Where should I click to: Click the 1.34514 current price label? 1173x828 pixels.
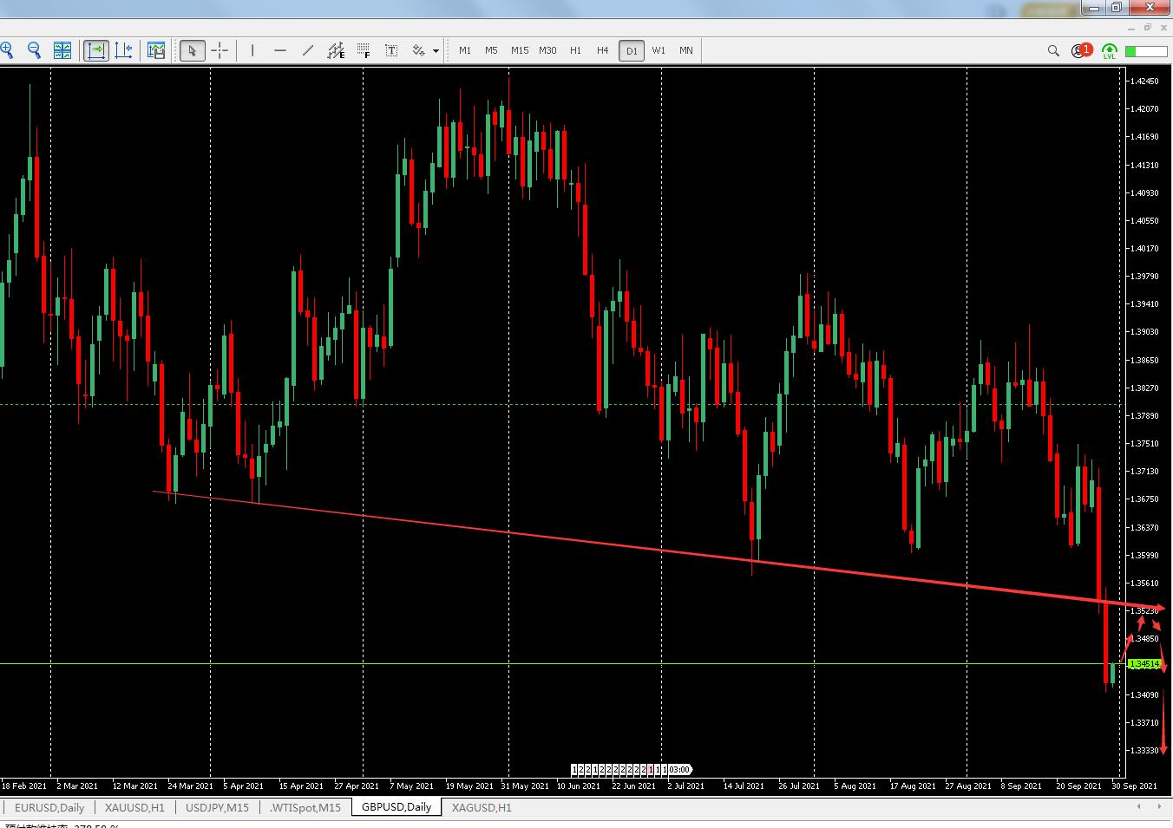[1144, 664]
